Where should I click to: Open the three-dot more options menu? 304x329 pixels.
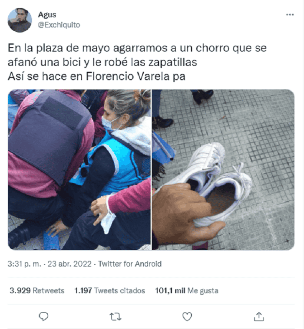(290, 15)
